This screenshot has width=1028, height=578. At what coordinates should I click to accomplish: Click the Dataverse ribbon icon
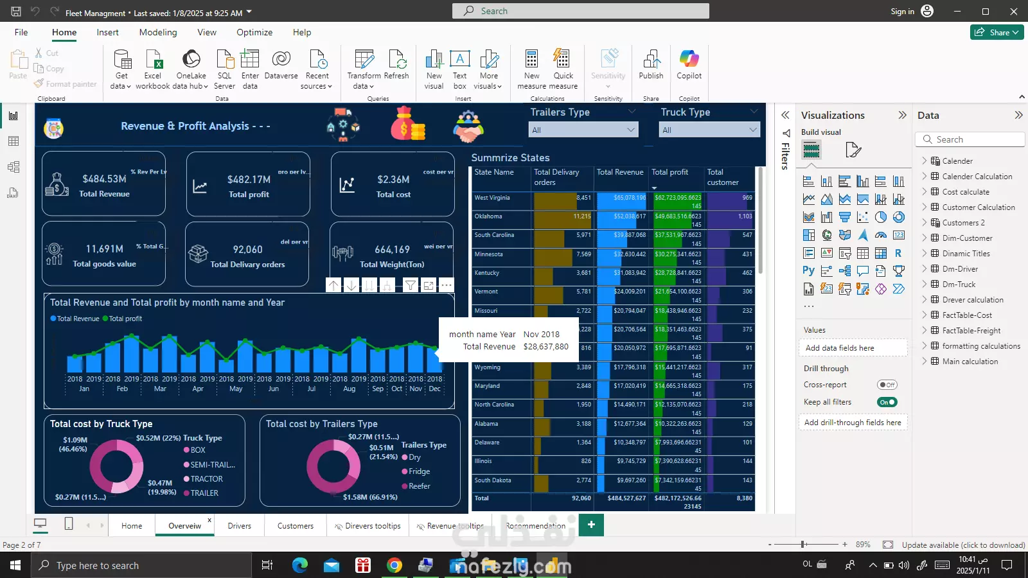pyautogui.click(x=281, y=64)
